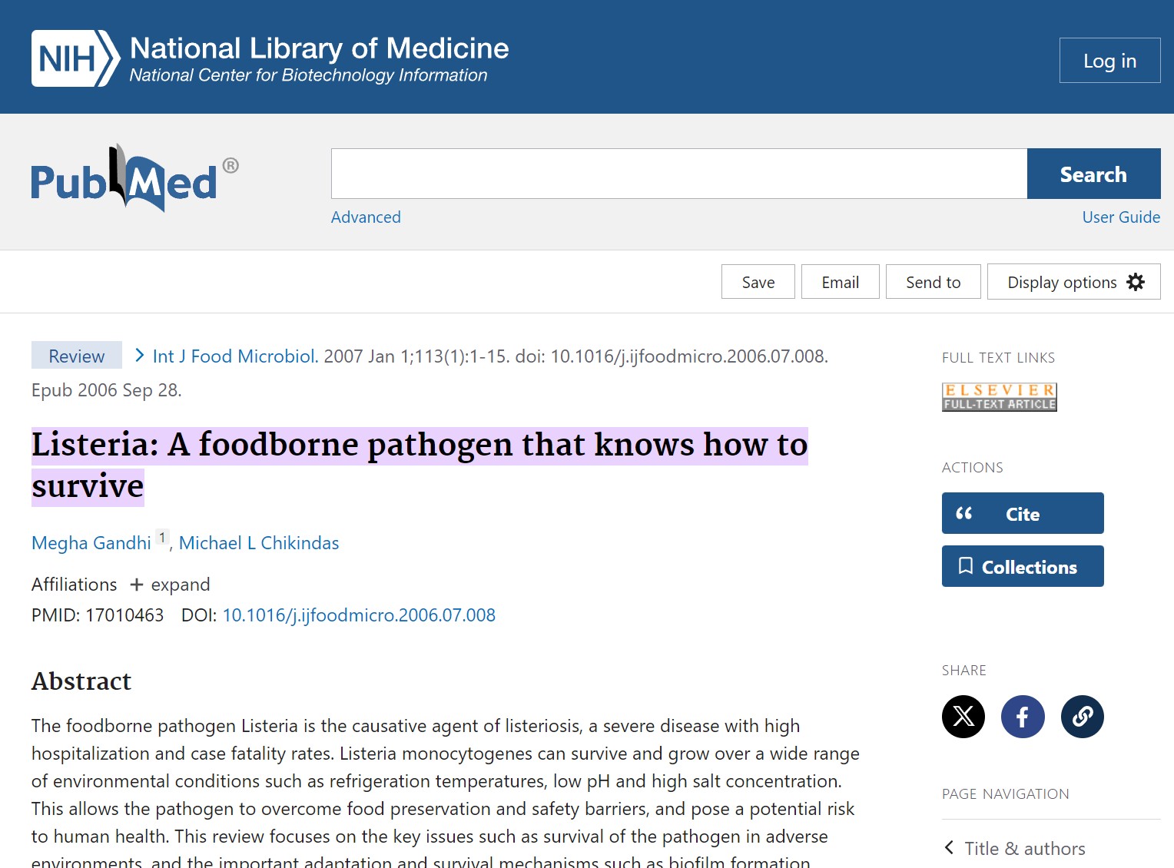This screenshot has width=1174, height=868.
Task: Open the Elsevier full-text article link
Action: (x=999, y=396)
